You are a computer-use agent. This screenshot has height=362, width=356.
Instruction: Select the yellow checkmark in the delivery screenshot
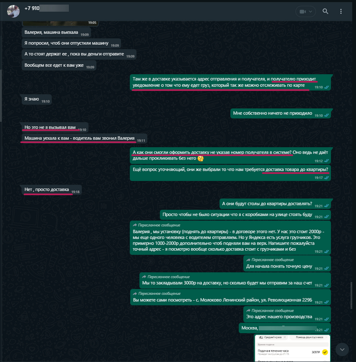tap(325, 352)
